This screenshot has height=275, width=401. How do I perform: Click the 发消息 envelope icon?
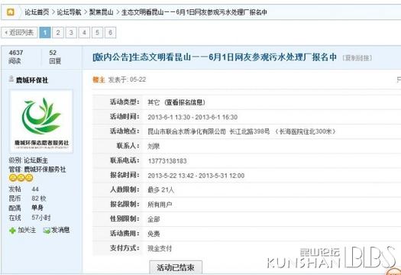[47, 231]
